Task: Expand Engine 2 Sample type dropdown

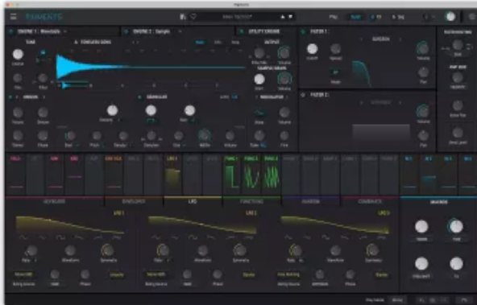Action: click(x=180, y=31)
